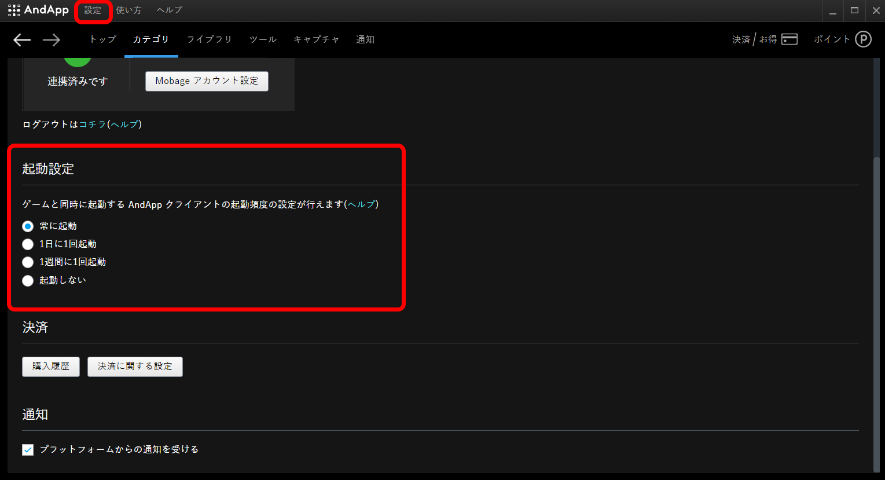Open the points P circle icon
The image size is (885, 480).
tap(863, 39)
